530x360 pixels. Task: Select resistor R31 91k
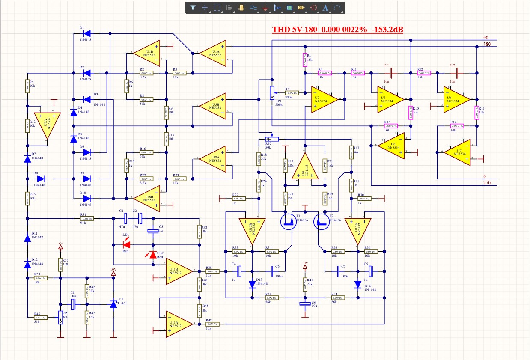tap(87, 218)
